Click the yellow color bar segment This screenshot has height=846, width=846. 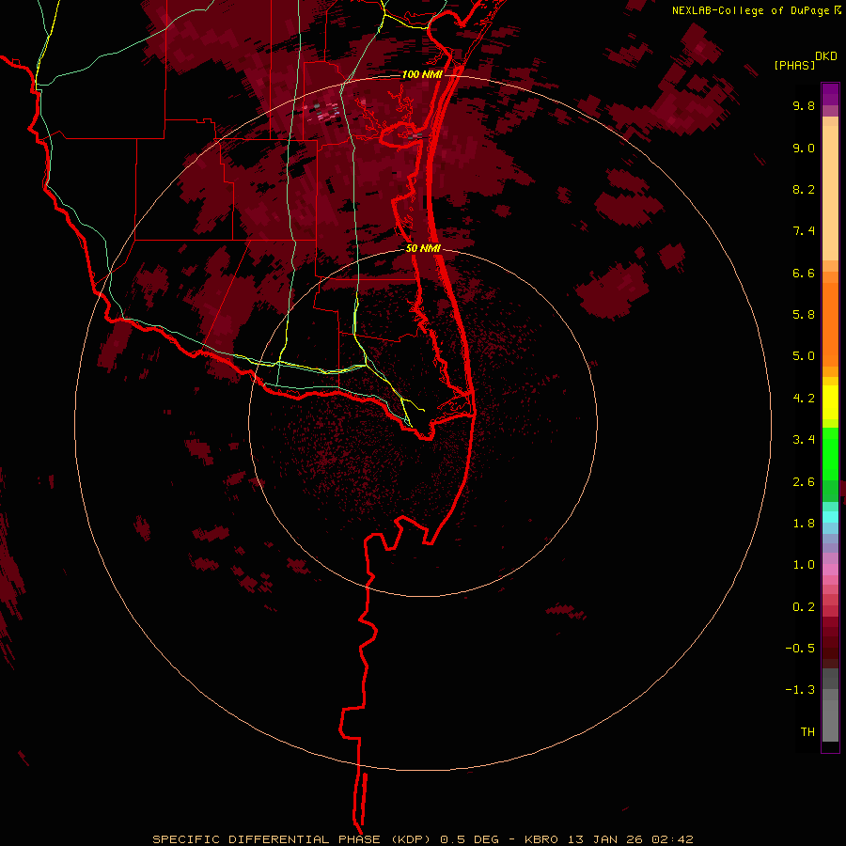pos(830,402)
